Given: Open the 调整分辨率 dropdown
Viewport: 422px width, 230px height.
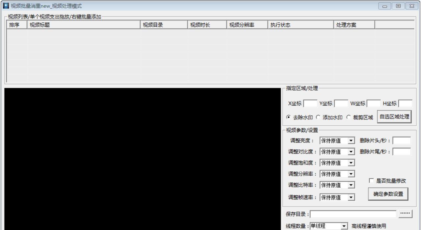Looking at the screenshot, I should [x=351, y=174].
